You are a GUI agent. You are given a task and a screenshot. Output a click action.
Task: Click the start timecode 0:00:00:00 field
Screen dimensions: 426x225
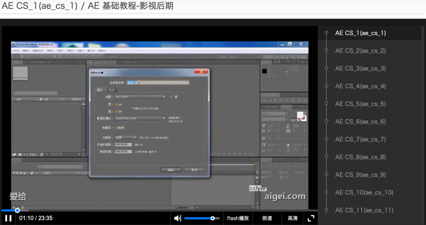(x=123, y=144)
